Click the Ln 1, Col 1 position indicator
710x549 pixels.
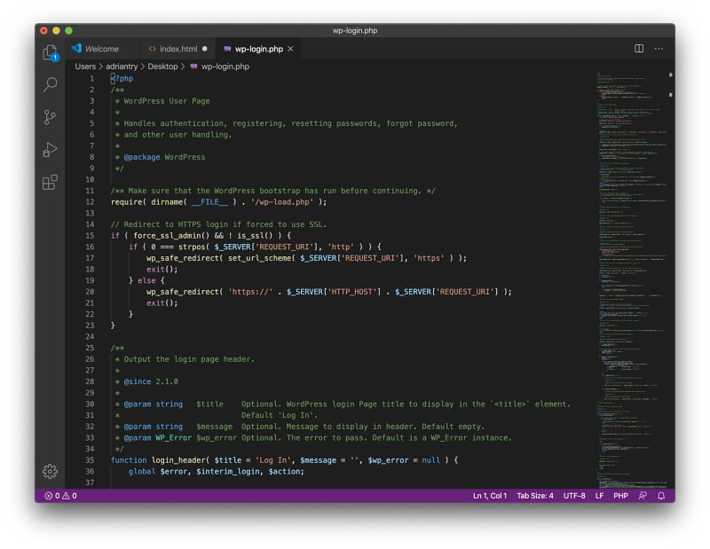(x=489, y=496)
